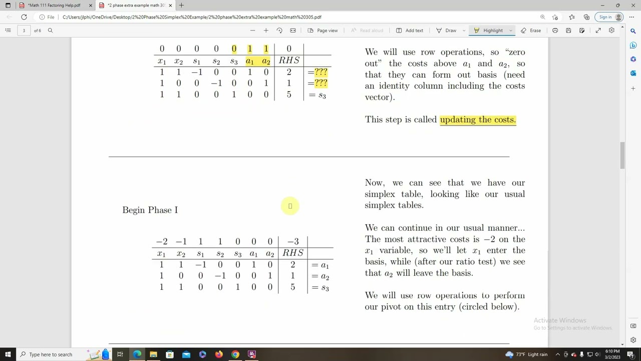Image resolution: width=641 pixels, height=361 pixels.
Task: Enter full screen mode
Action: pos(598,31)
